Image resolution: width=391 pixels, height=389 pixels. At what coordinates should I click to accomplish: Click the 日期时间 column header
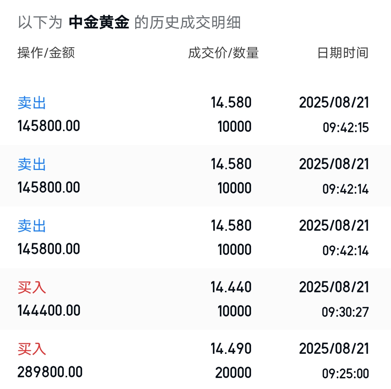[x=343, y=53]
